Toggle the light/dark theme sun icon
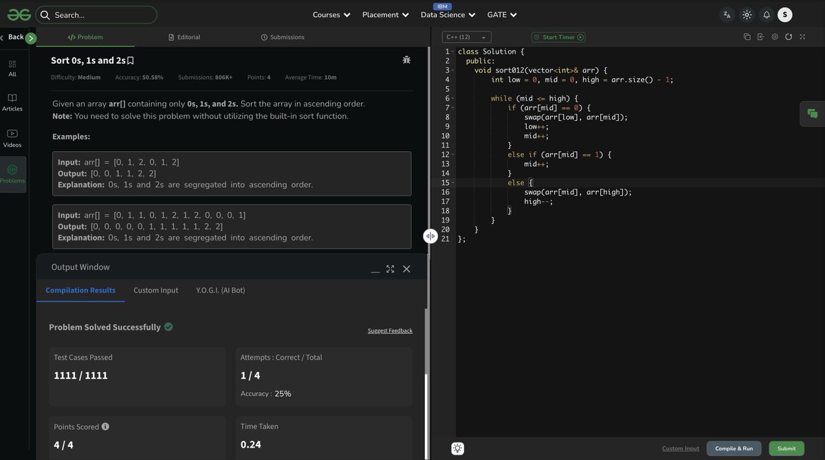825x460 pixels. point(747,14)
